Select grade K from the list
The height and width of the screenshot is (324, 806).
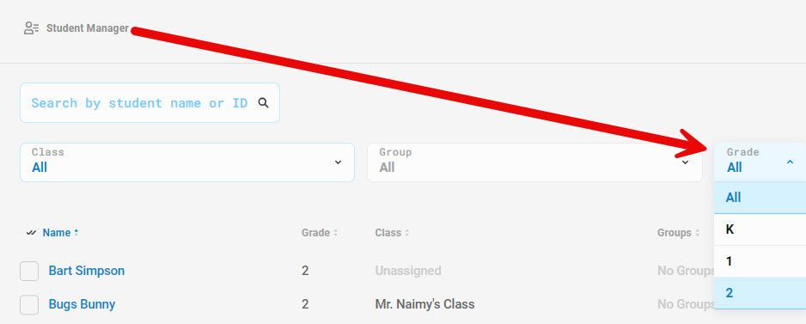point(760,229)
